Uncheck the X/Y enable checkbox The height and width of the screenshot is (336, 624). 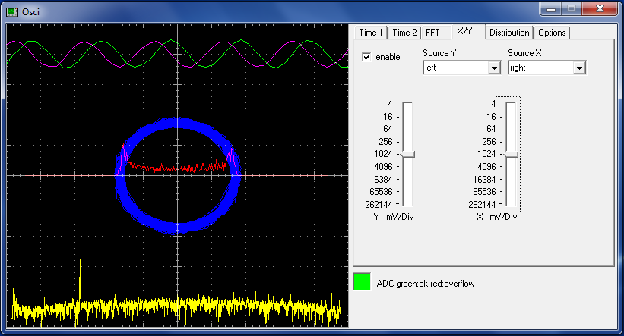tap(366, 58)
